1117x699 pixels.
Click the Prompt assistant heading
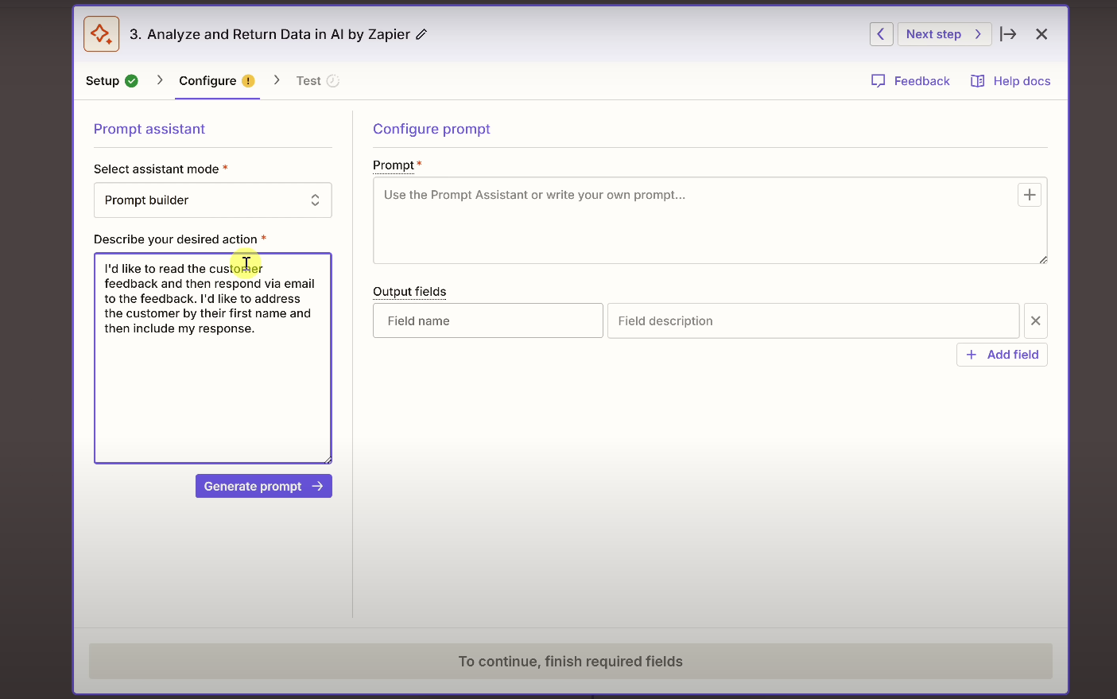149,129
